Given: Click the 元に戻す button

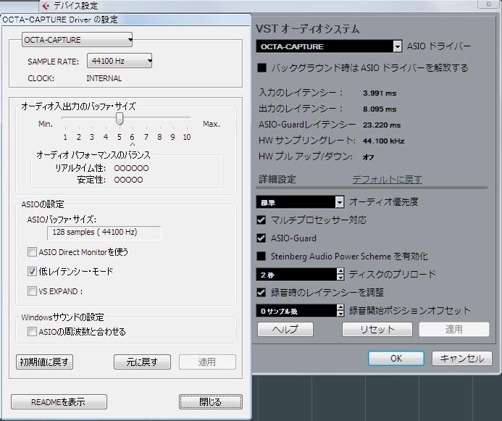Looking at the screenshot, I should 142,362.
